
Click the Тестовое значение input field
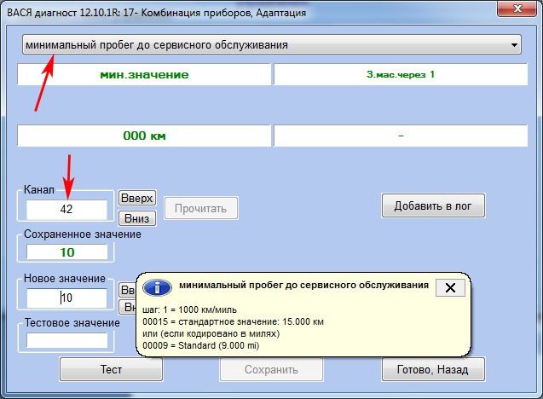coord(66,339)
